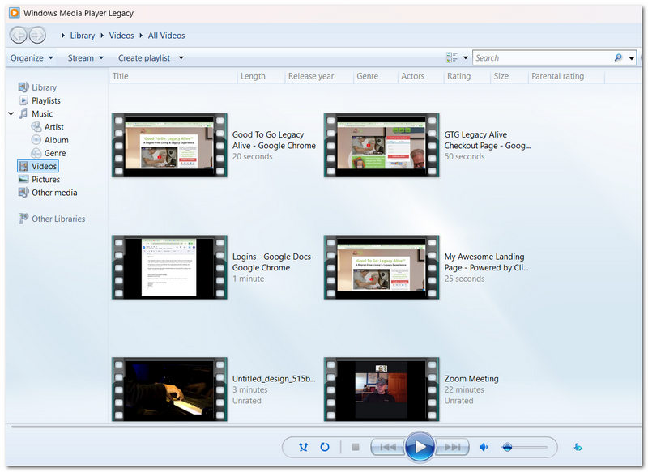Click the Library icon in the sidebar
Viewport: 648px width, 472px height.
(23, 87)
